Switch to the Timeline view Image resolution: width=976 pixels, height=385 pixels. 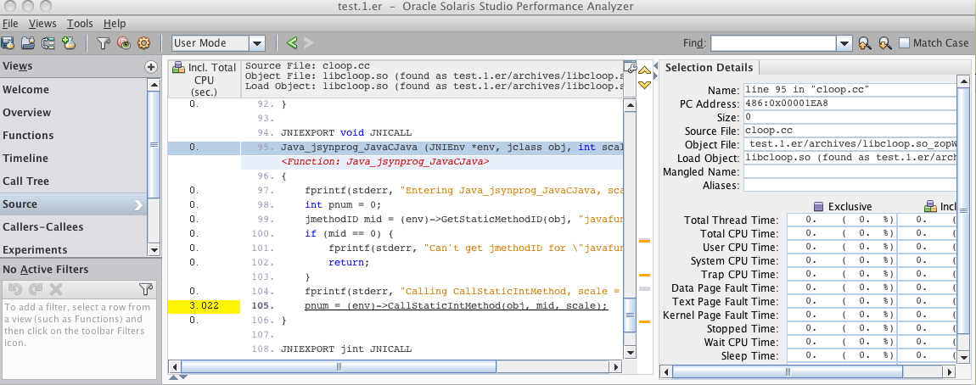(74, 158)
